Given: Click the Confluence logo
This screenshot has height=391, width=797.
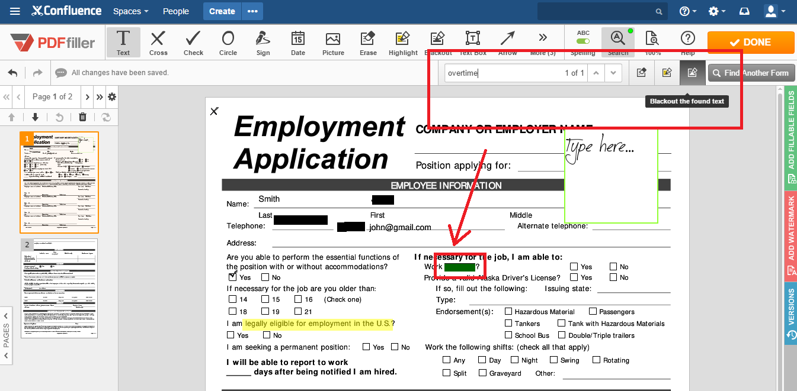Looking at the screenshot, I should [66, 11].
